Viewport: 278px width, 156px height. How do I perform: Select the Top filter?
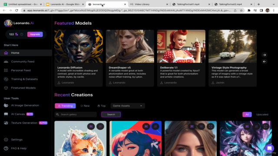pyautogui.click(x=102, y=106)
